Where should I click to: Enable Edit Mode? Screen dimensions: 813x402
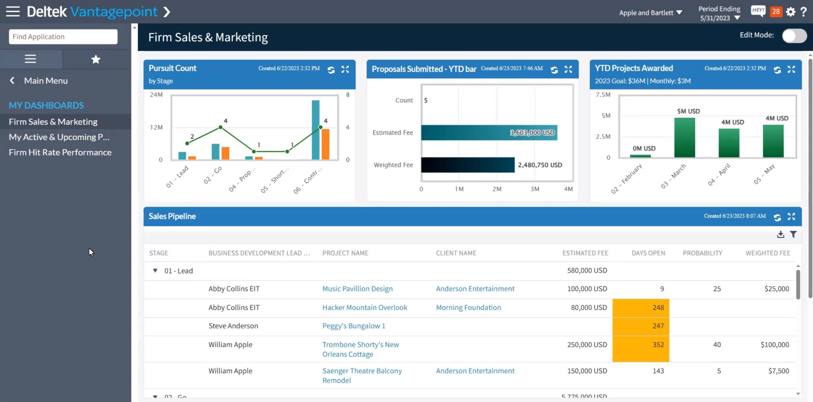click(x=794, y=36)
